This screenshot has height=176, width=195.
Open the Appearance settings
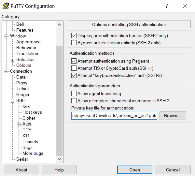[x=28, y=42]
